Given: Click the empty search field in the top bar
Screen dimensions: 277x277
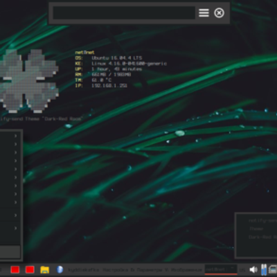Looking at the screenshot, I should click(x=124, y=12).
